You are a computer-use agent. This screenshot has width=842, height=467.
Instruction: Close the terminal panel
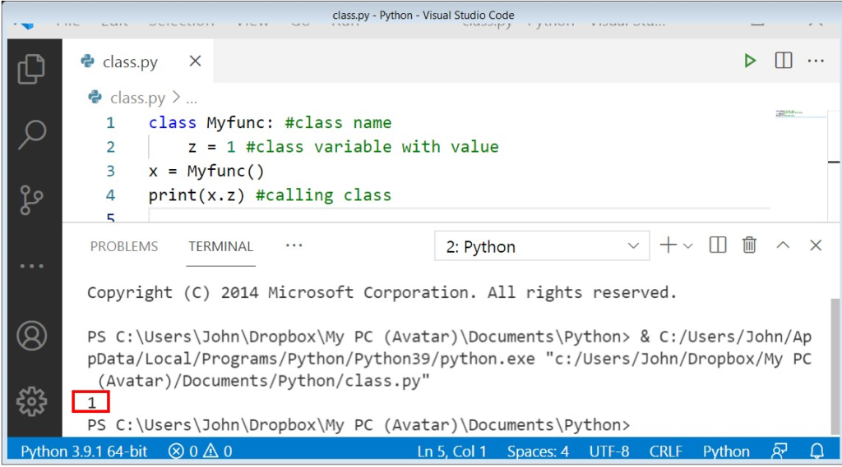coord(816,245)
